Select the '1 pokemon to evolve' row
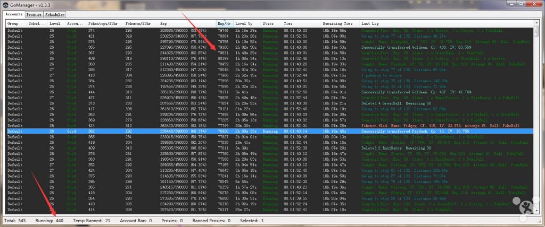The image size is (545, 227). point(266,75)
